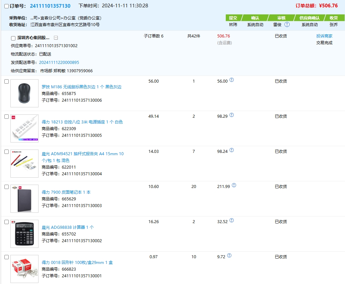Open delivery note 20241111220000895

(x=59, y=63)
